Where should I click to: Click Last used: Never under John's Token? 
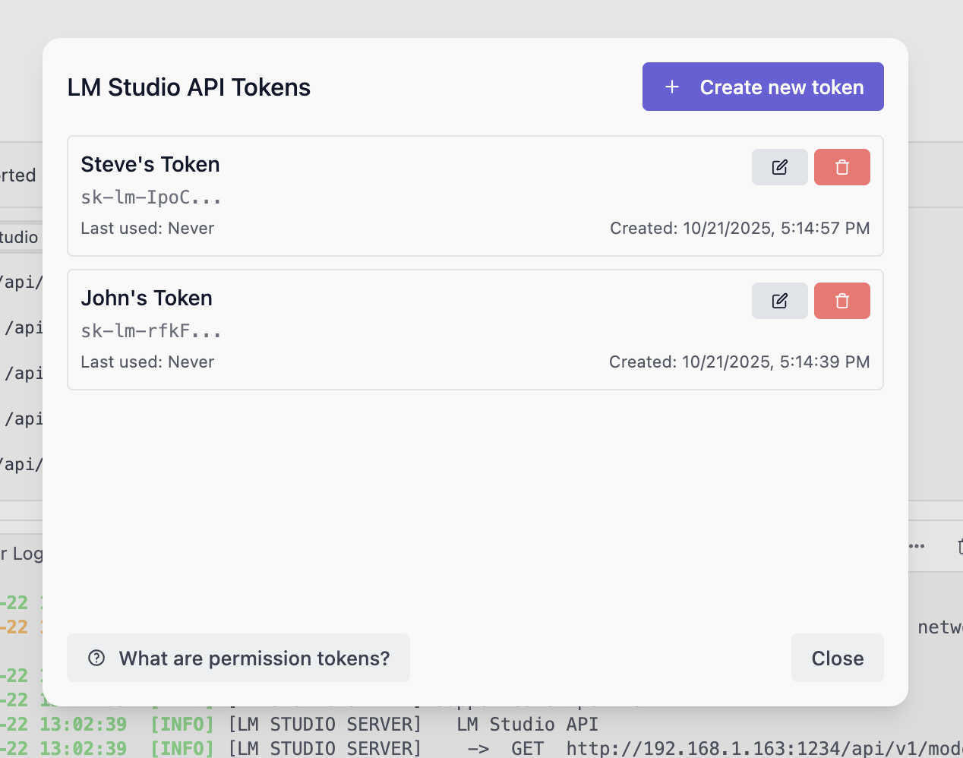tap(147, 362)
